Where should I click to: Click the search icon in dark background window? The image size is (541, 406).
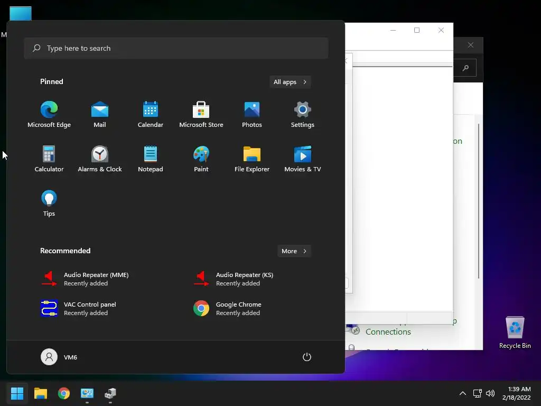(465, 68)
